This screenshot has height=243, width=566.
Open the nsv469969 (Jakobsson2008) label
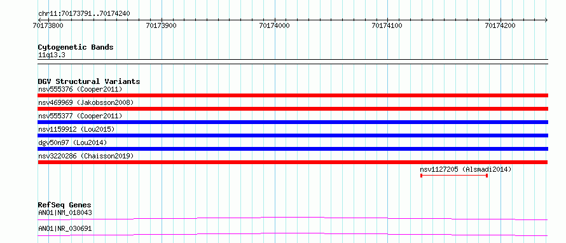pyautogui.click(x=86, y=102)
